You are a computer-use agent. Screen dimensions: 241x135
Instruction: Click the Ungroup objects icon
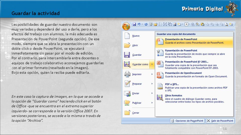point(170,24)
